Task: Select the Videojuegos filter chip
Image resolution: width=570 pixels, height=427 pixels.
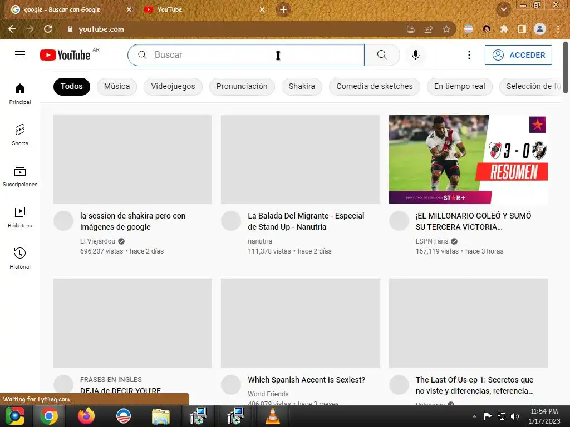Action: (x=173, y=86)
